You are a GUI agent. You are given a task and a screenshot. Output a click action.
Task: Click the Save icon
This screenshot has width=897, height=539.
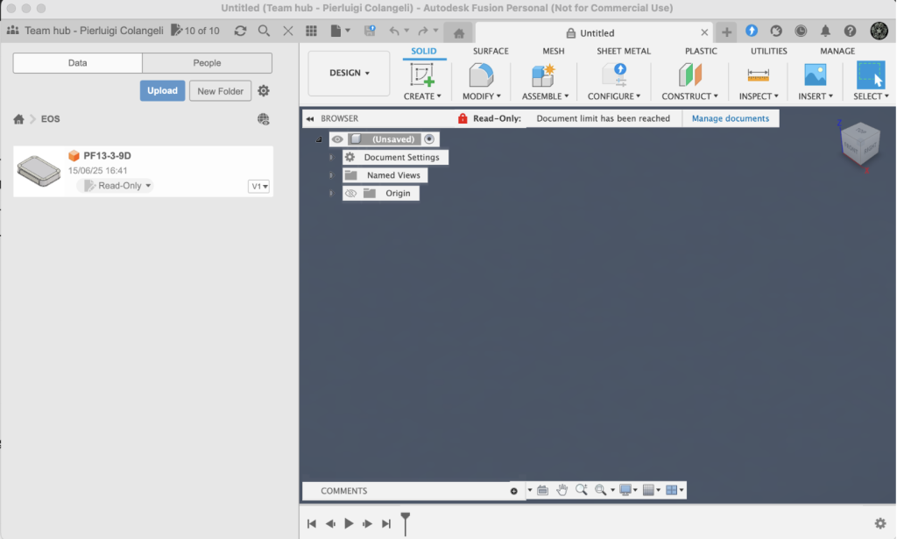tap(370, 31)
